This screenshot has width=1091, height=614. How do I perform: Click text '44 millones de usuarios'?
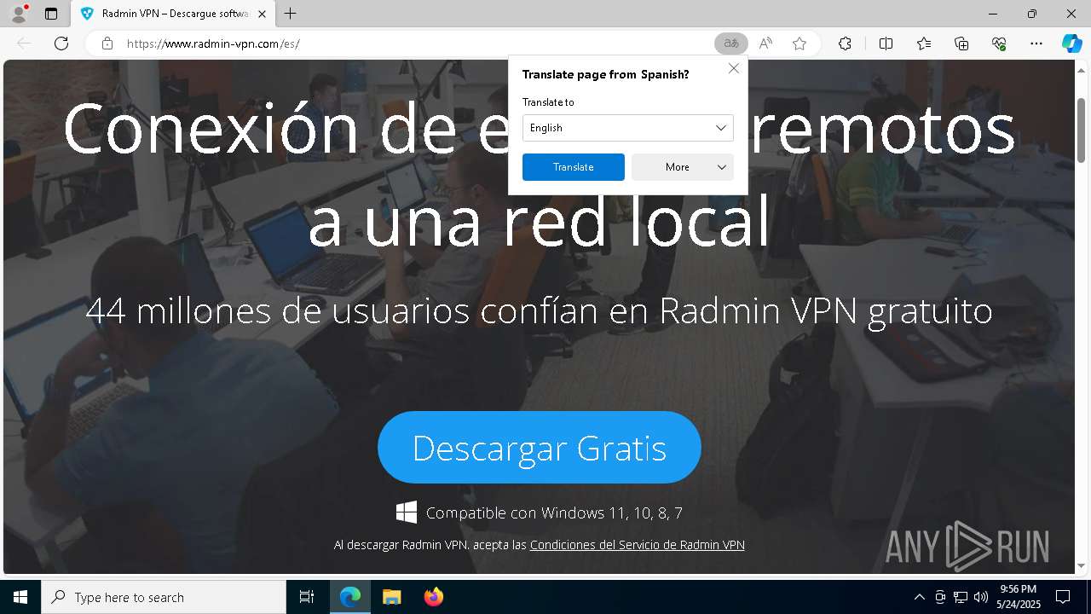click(278, 310)
